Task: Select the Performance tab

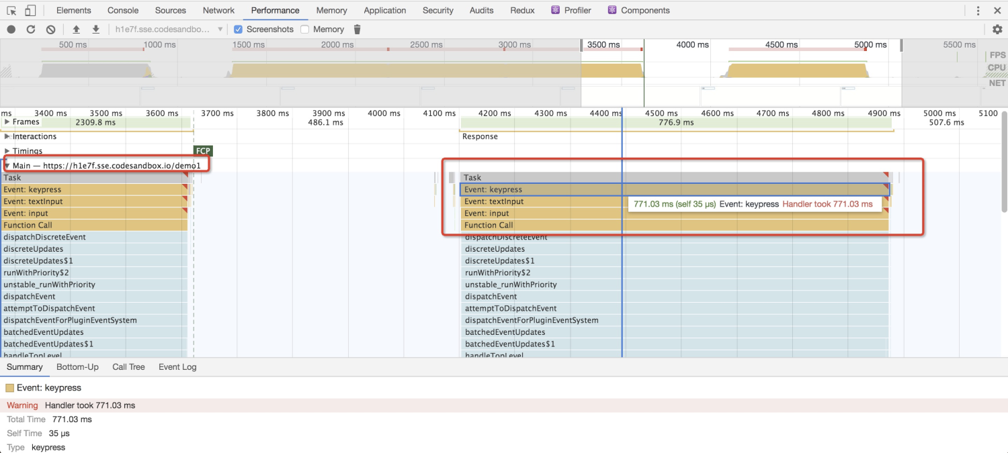Action: [276, 10]
